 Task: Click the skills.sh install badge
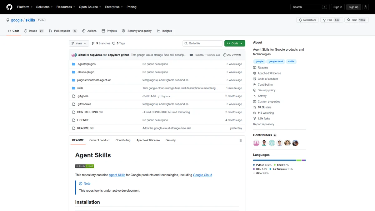84,166
